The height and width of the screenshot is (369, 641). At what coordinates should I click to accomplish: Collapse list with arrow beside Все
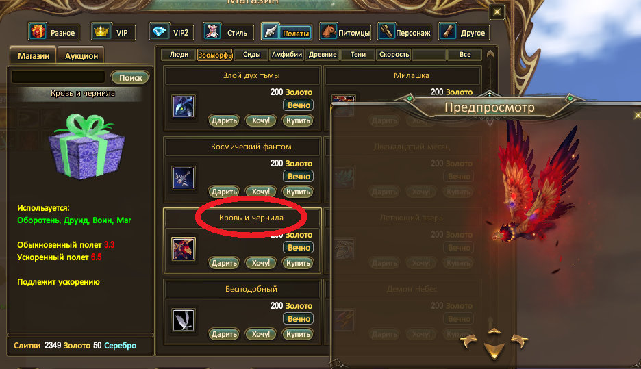[490, 54]
